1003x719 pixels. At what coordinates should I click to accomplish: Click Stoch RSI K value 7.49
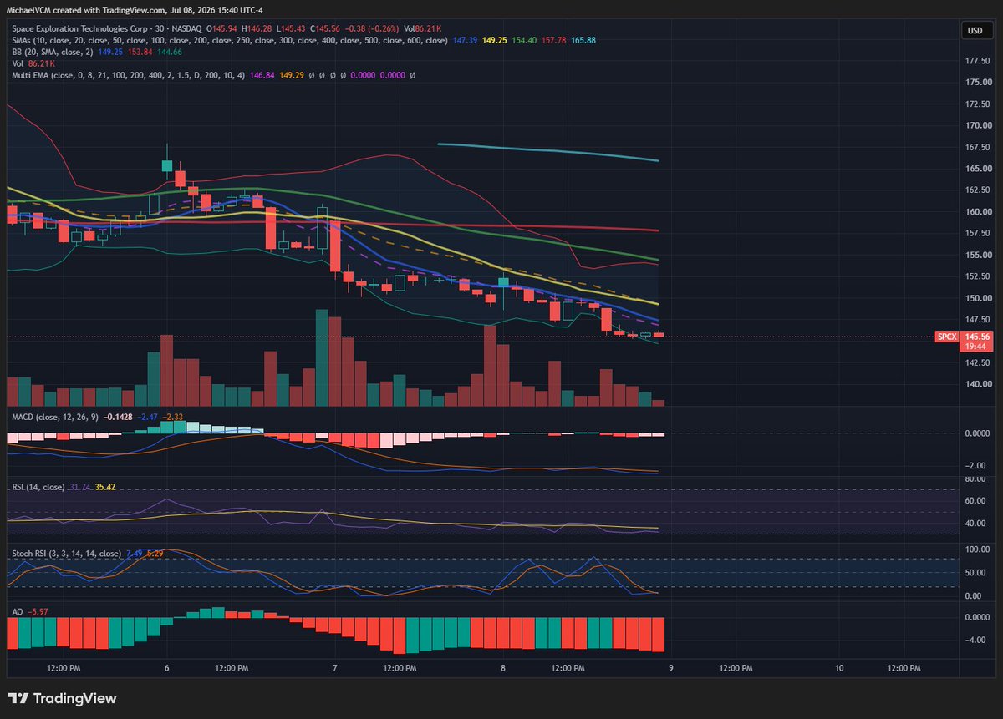[x=134, y=553]
